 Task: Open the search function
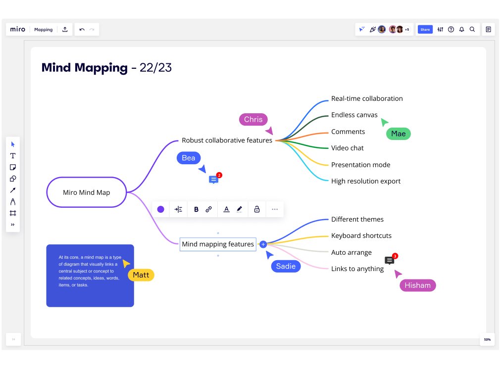[x=472, y=29]
